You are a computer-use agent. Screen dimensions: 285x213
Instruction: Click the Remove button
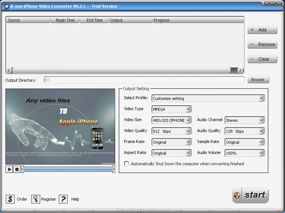(x=262, y=44)
